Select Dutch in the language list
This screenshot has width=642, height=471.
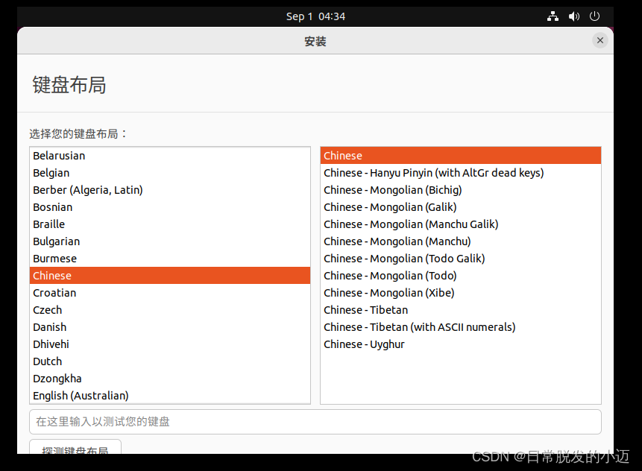point(170,361)
